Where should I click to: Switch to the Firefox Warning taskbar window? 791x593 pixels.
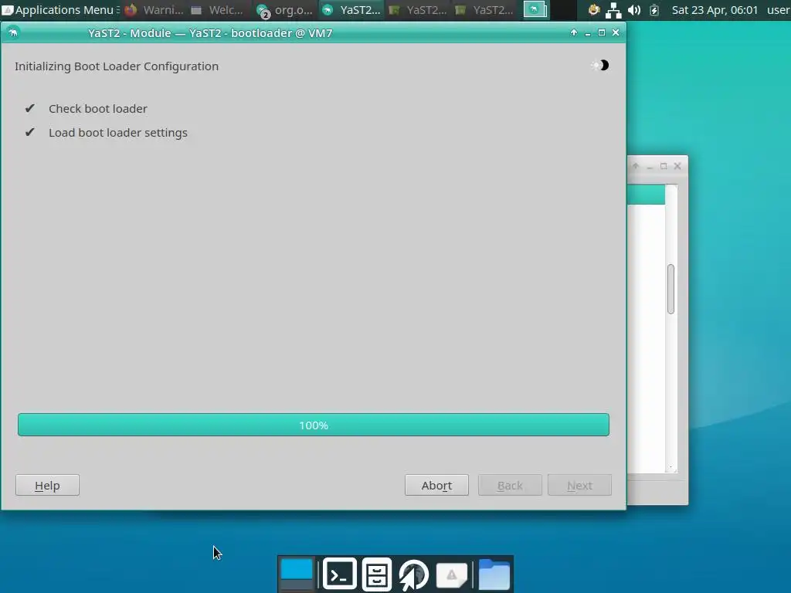(154, 9)
